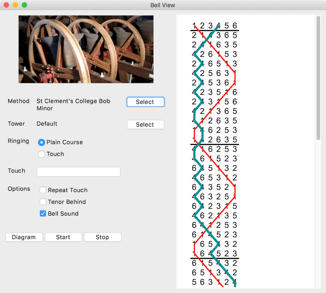Click the St Clement's College Bob Minor label
326x293 pixels.
click(x=73, y=104)
